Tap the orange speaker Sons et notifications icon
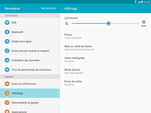This screenshot has width=151, height=113. 7,84
